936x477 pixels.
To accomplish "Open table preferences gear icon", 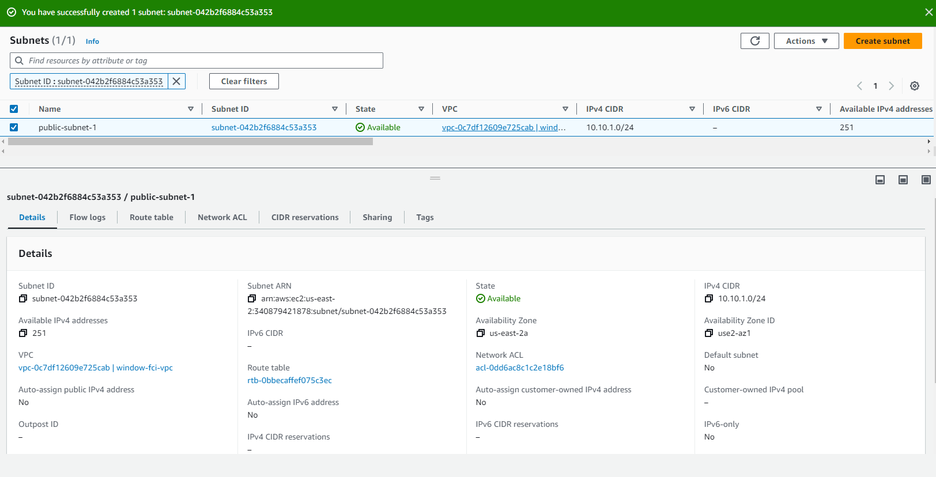I will click(915, 86).
